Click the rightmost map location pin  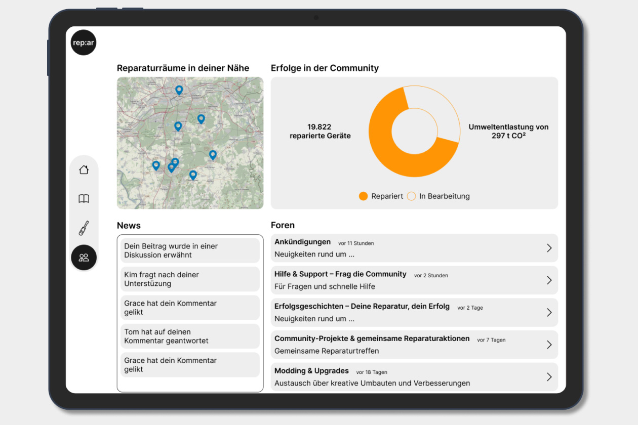pyautogui.click(x=213, y=154)
